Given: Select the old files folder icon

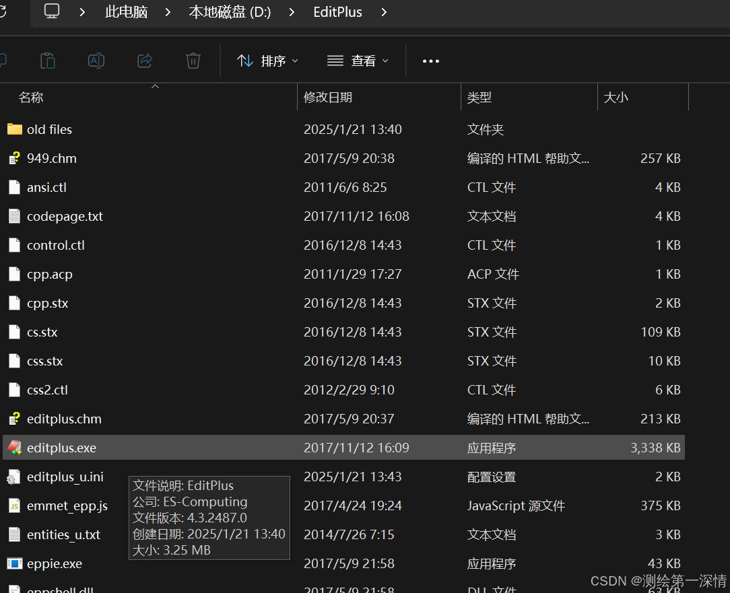Looking at the screenshot, I should click(x=14, y=129).
